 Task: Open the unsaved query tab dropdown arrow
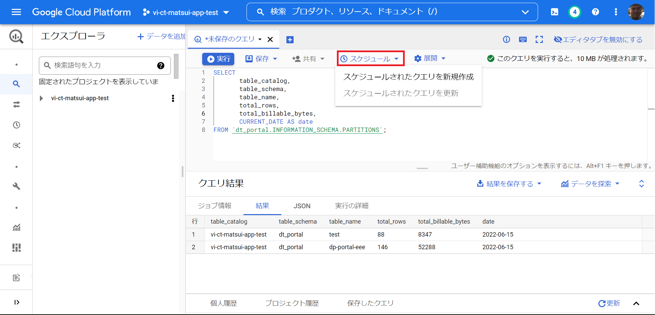coord(260,40)
